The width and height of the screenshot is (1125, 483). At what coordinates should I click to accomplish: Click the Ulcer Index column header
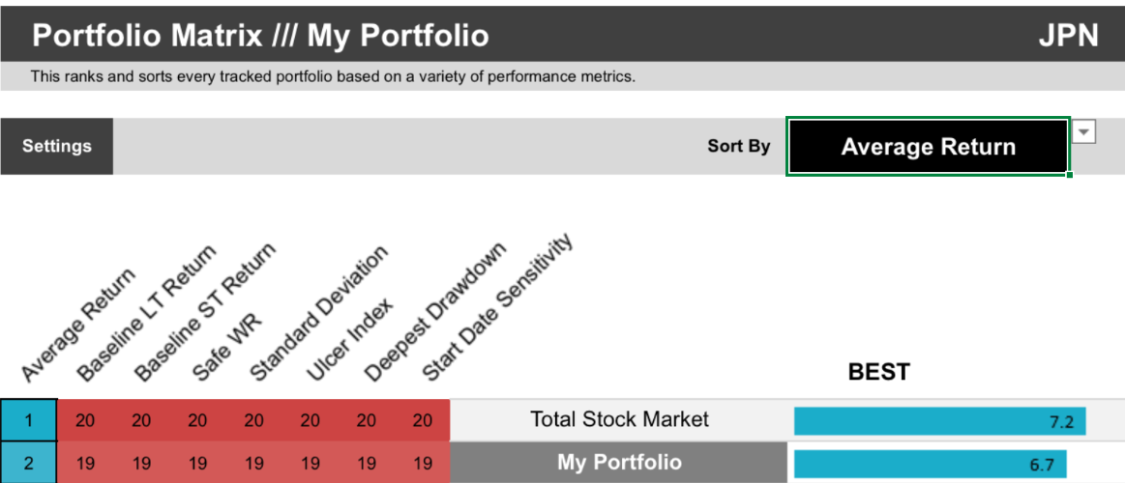[348, 340]
